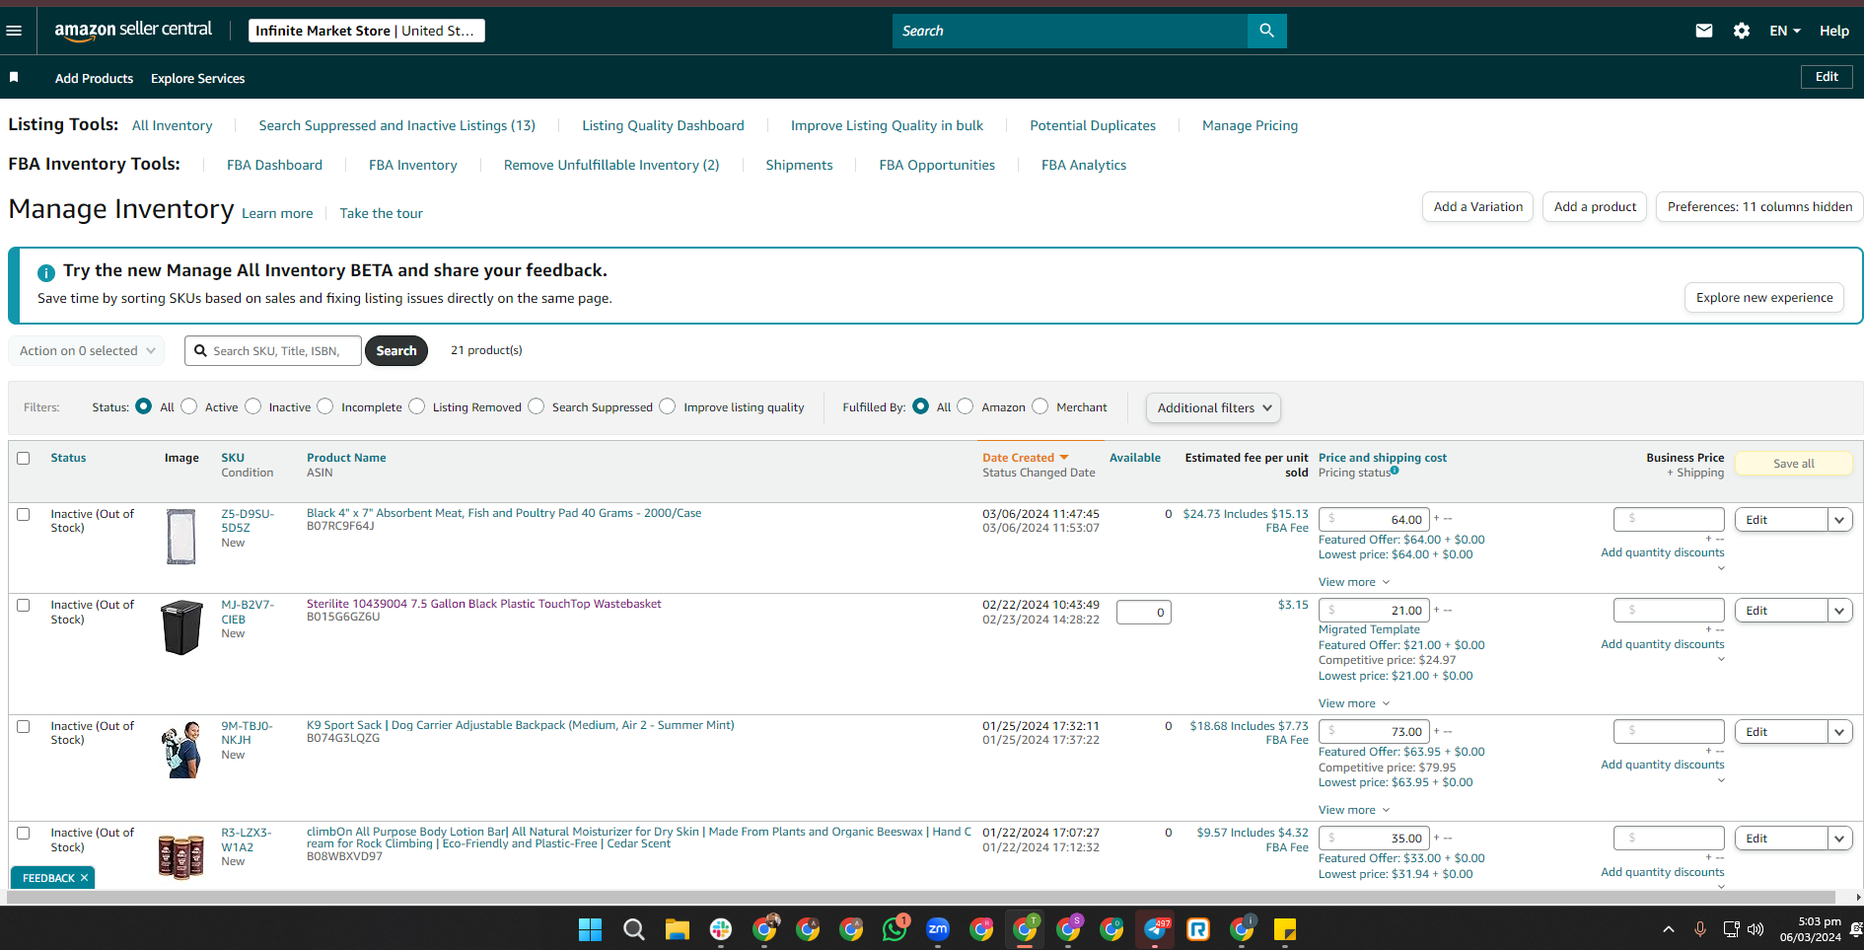Click the info icon in the BETA banner

pyautogui.click(x=46, y=272)
